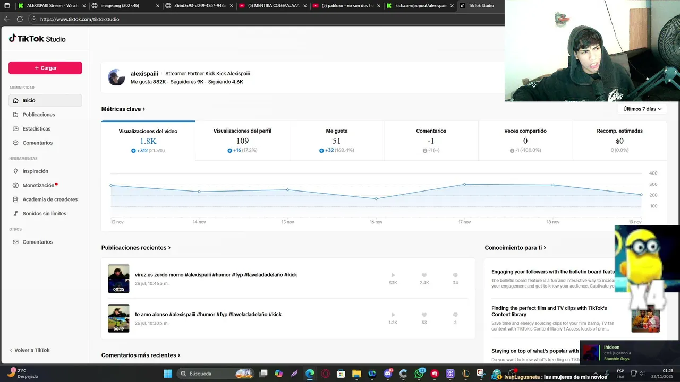Screen dimensions: 680x382
Task: Open File Explorer on taskbar
Action: point(356,374)
